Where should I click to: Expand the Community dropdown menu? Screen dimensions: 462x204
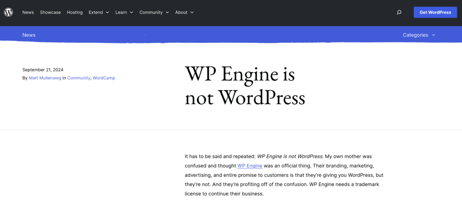click(x=154, y=12)
